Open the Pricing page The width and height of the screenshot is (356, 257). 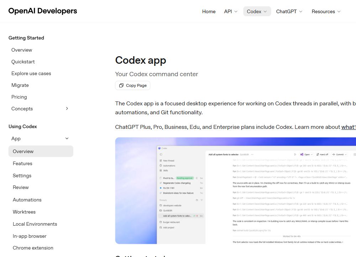tap(19, 97)
